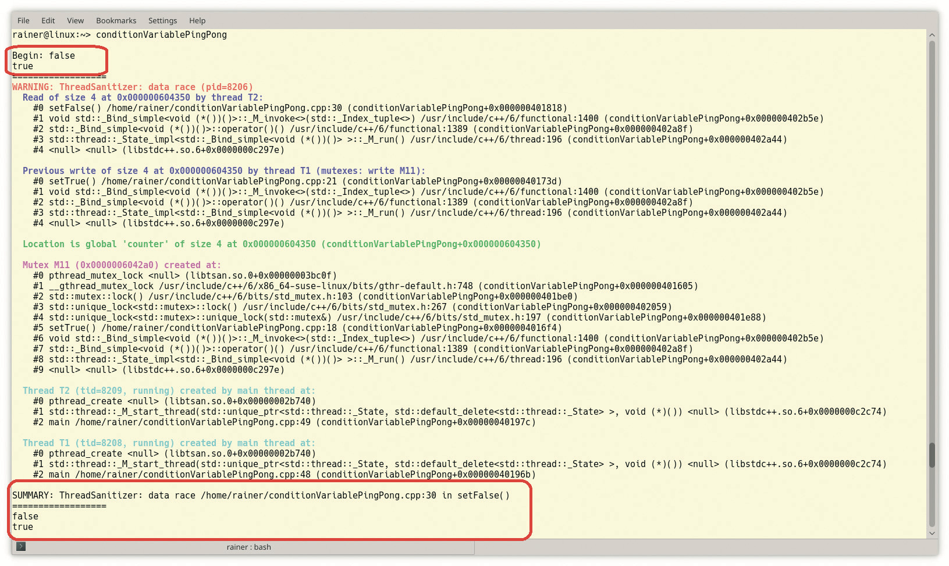
Task: Open the View menu
Action: (x=76, y=20)
